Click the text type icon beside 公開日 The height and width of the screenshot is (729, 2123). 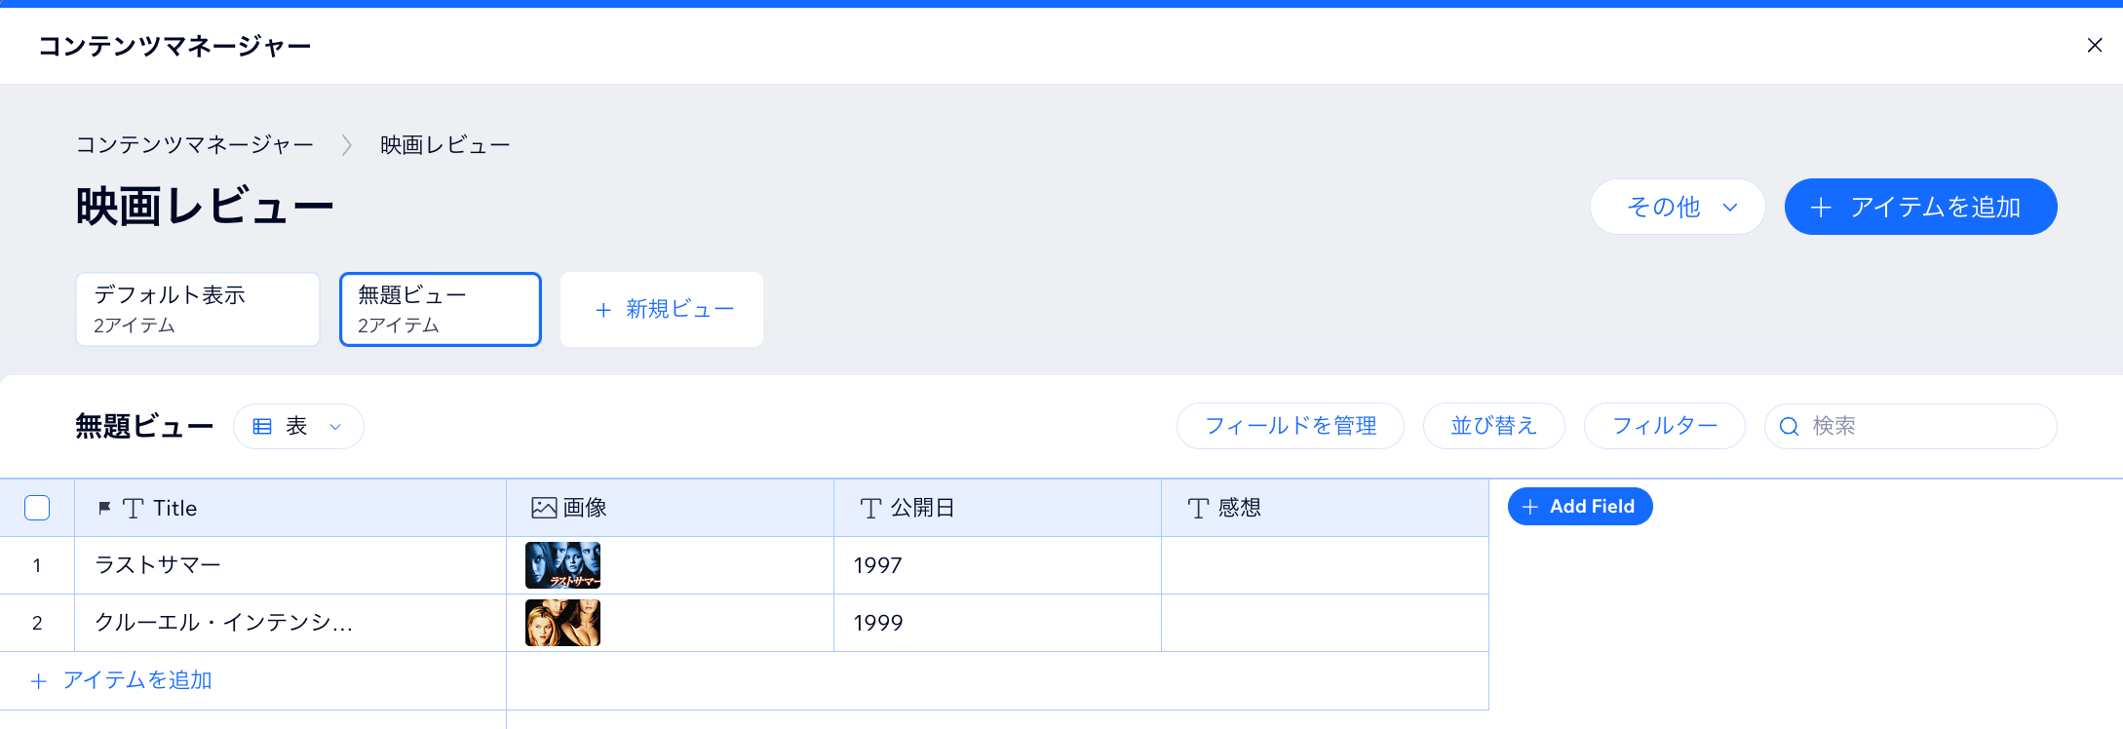tap(870, 508)
